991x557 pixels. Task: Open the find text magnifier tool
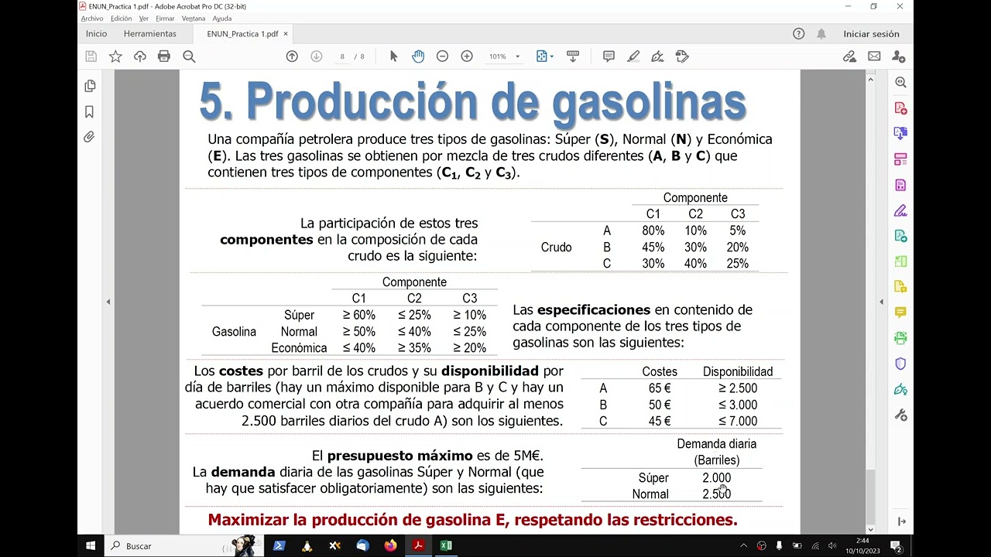(189, 56)
